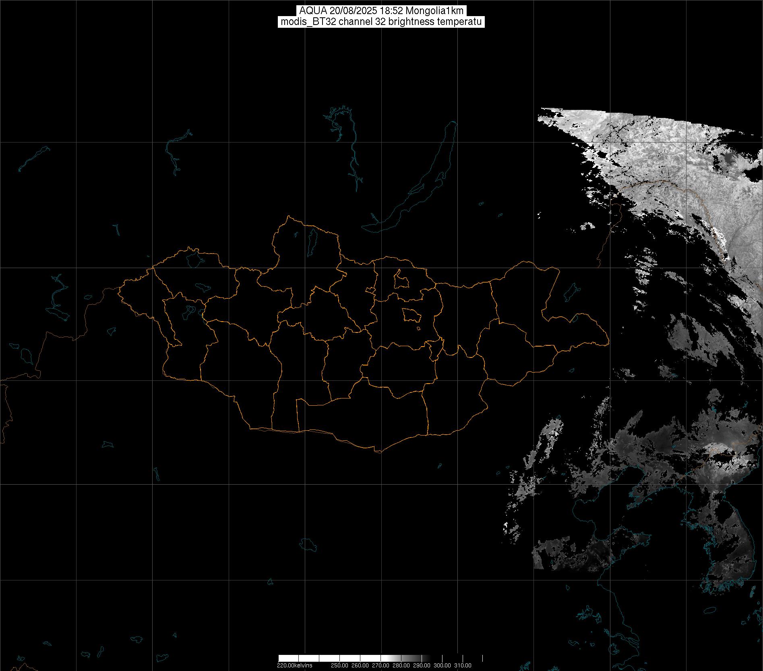Screen dimensions: 763x671
Task: Pick the gray gradient between 280 and 290
Action: (x=411, y=658)
